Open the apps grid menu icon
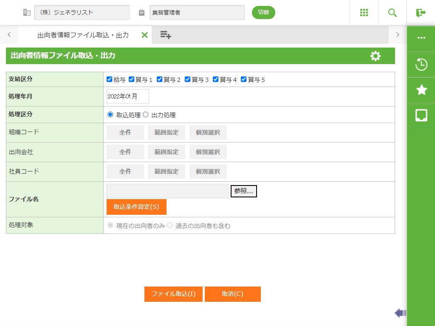 pyautogui.click(x=364, y=13)
